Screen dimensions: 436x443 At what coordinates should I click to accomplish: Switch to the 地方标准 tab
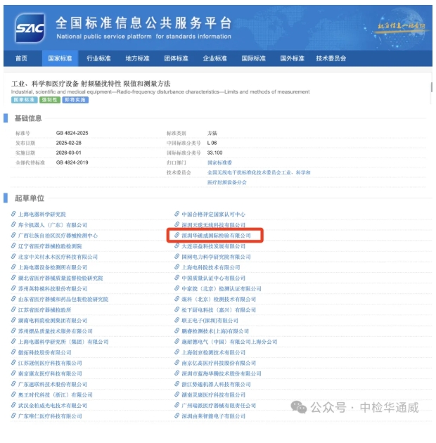(137, 58)
